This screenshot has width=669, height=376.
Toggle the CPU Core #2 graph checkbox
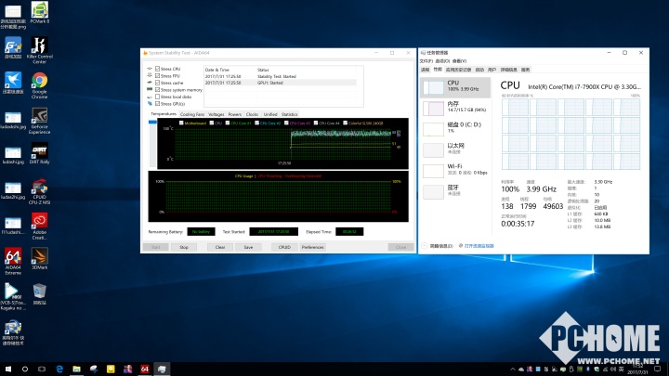point(256,123)
